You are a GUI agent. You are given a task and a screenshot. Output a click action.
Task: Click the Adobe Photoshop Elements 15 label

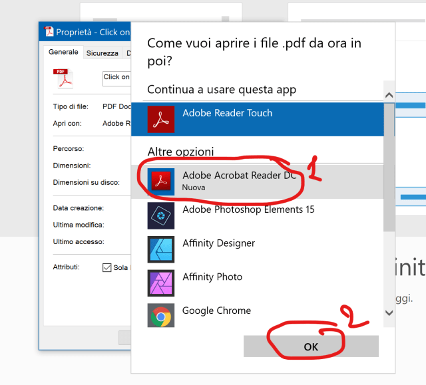(248, 209)
